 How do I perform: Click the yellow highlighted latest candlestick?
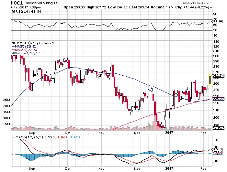click(210, 80)
